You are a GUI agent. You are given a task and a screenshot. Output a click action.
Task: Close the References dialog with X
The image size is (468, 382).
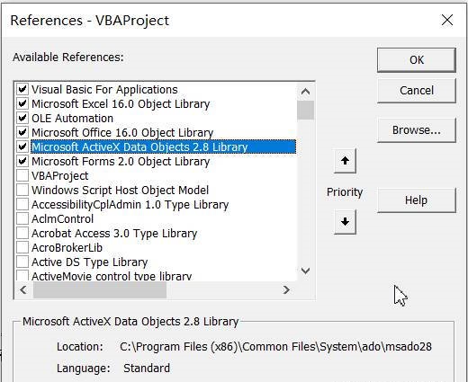(x=447, y=20)
